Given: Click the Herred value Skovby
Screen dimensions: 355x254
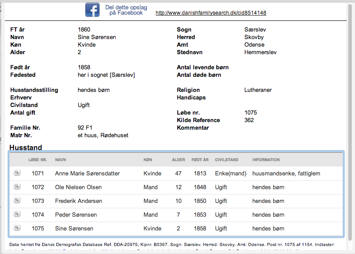Looking at the screenshot, I should [254, 37].
